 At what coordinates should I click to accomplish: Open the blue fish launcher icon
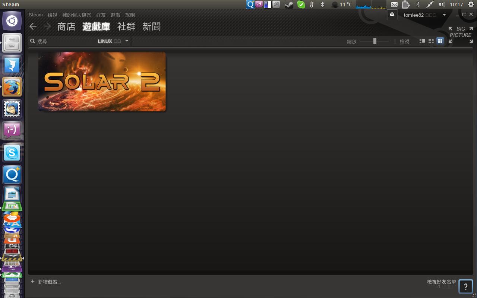[12, 65]
